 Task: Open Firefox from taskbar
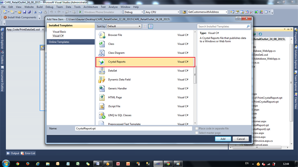[28, 164]
